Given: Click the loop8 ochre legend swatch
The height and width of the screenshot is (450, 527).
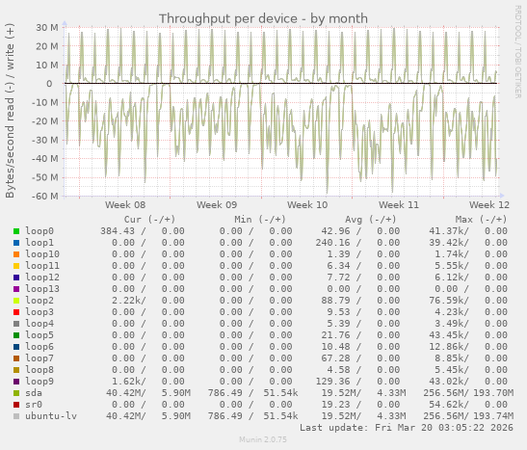Looking at the screenshot, I should click(16, 370).
